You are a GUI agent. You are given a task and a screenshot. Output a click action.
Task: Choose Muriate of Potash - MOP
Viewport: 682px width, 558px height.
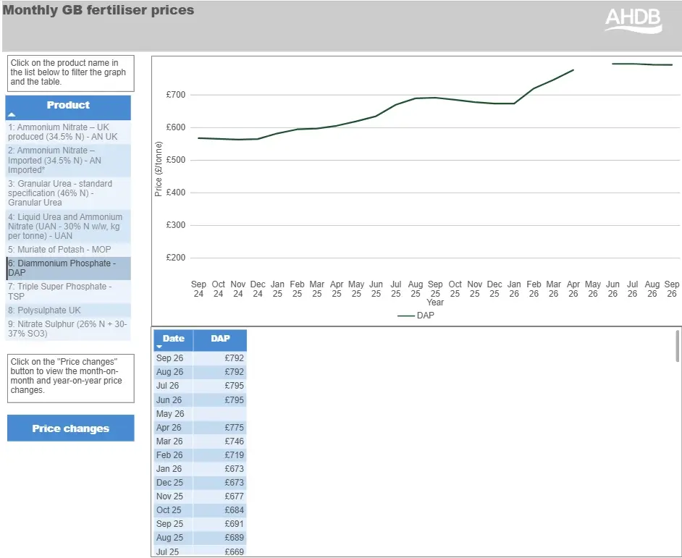68,250
